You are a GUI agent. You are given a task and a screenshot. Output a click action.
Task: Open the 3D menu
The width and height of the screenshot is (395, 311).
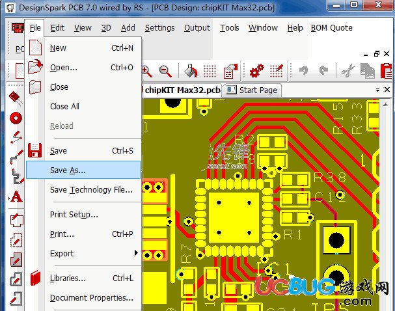(106, 28)
